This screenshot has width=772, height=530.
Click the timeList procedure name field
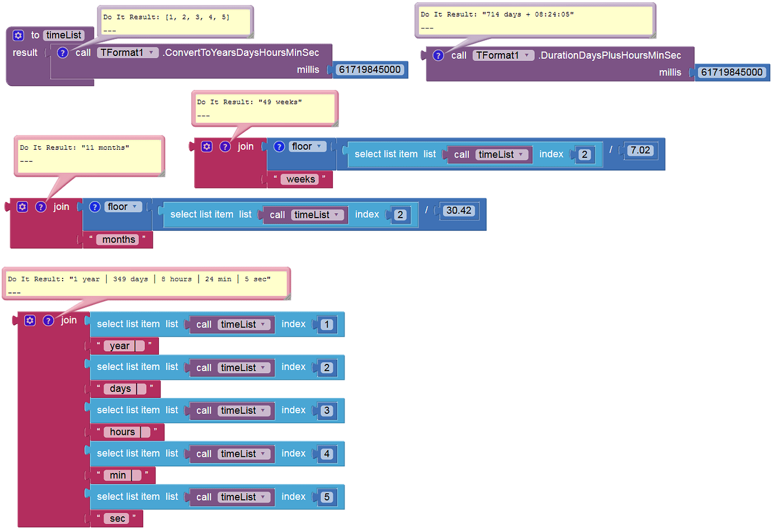click(64, 35)
